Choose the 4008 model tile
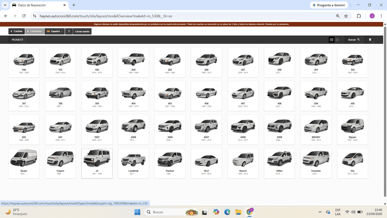Viewport: 387px width, 218px height. [x=243, y=130]
